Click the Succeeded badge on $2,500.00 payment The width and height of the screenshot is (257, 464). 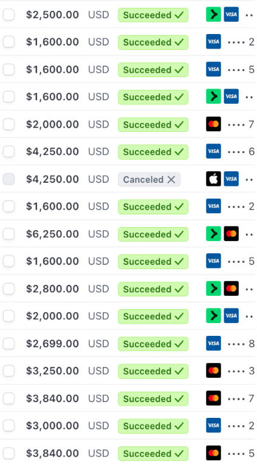pos(153,15)
